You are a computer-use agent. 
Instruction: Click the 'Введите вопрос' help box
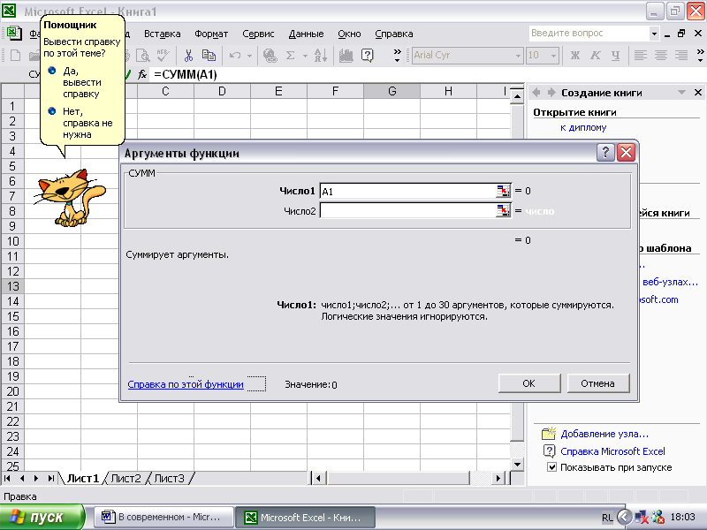pos(589,34)
